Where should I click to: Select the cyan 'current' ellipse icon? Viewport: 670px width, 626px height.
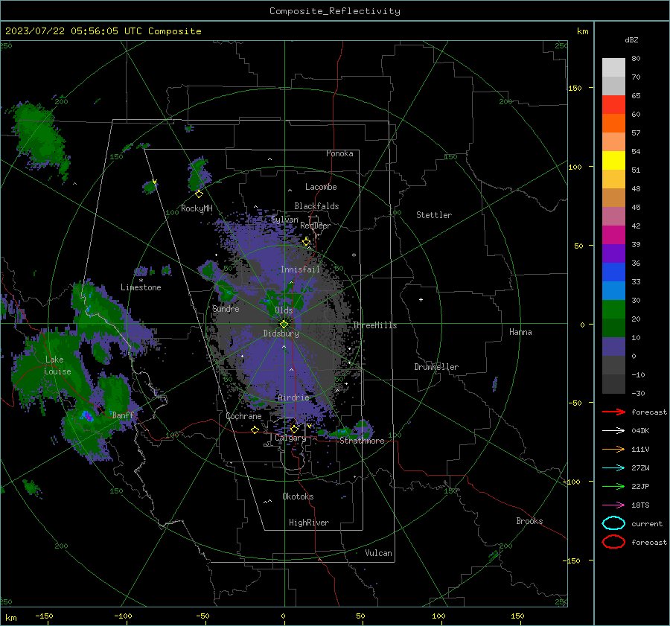(x=613, y=523)
